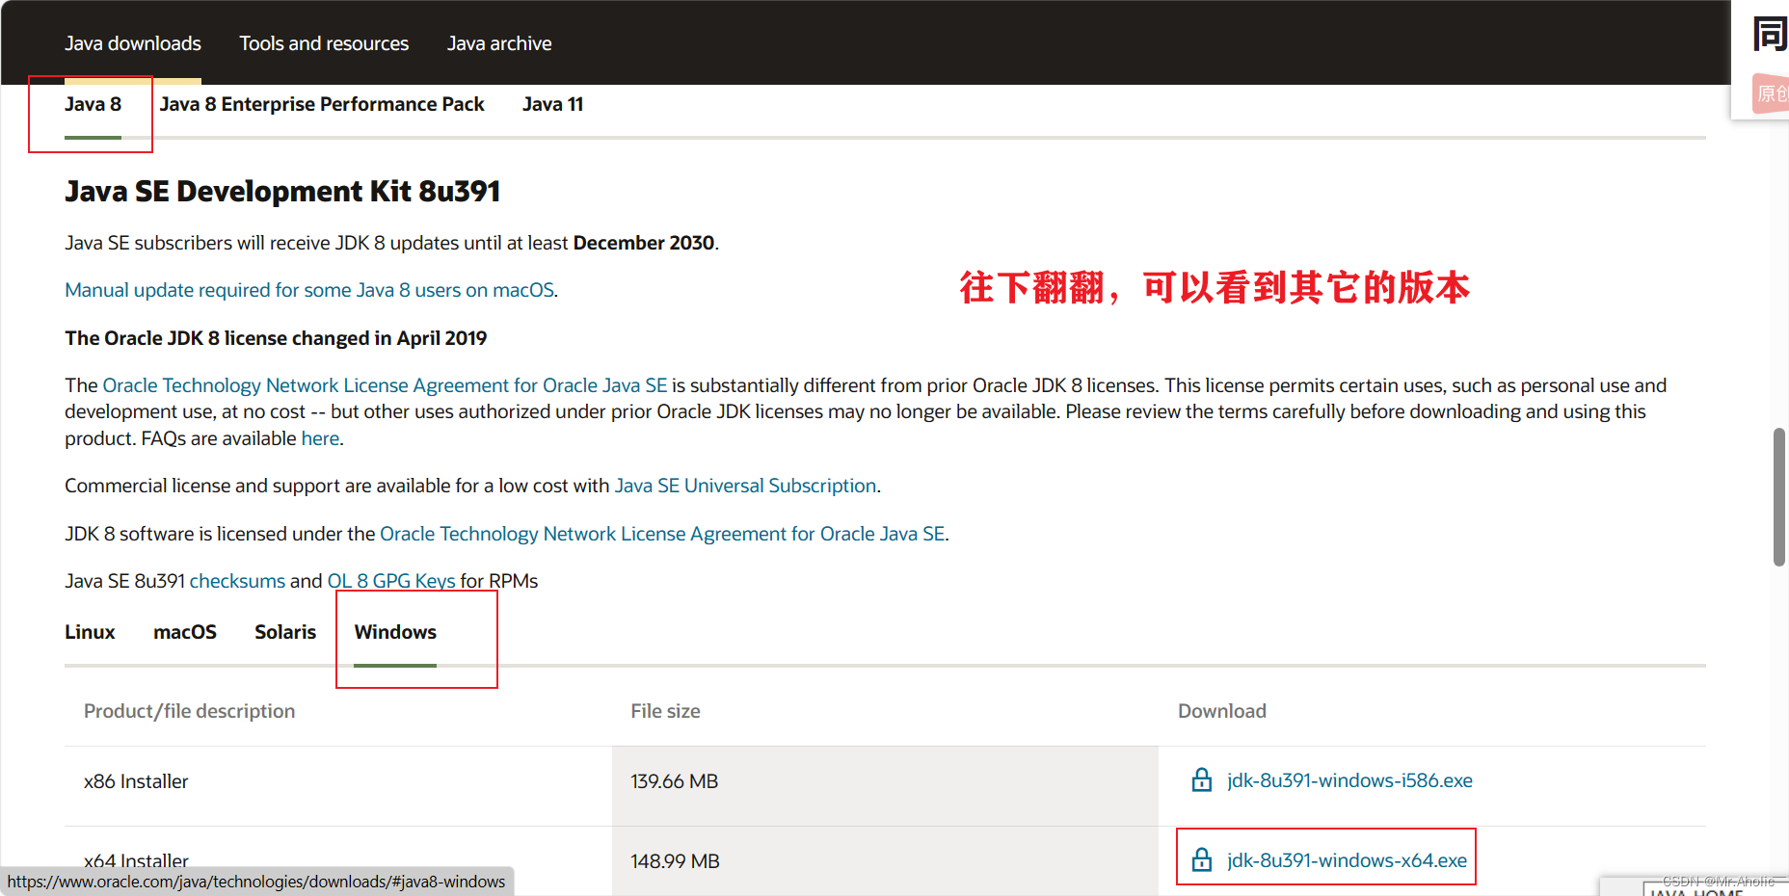Switch to the Java 11 tab

click(x=552, y=104)
